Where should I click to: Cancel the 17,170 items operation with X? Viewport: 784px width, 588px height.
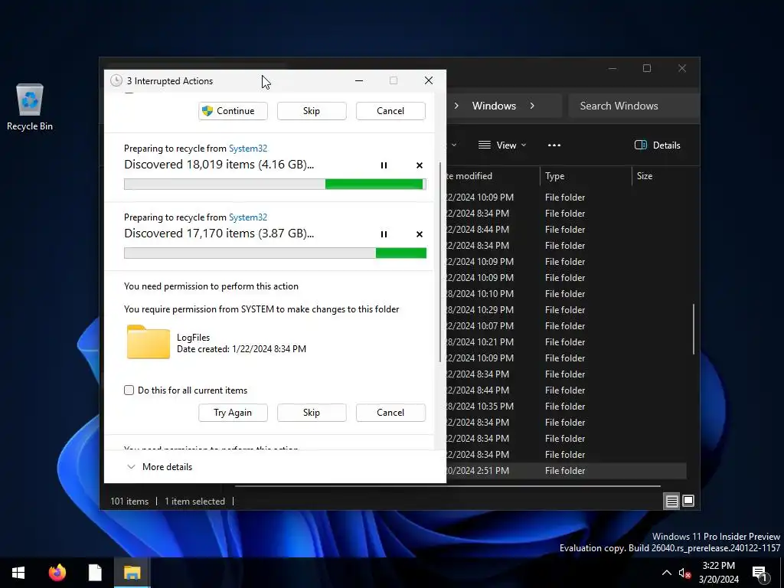click(x=420, y=234)
